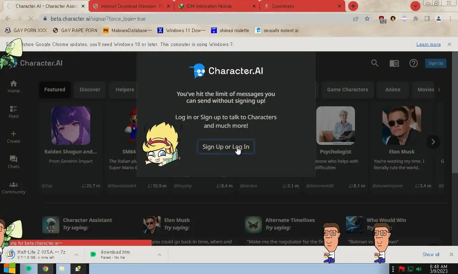Select the Game Characters category tab
Image resolution: width=458 pixels, height=274 pixels.
(347, 90)
